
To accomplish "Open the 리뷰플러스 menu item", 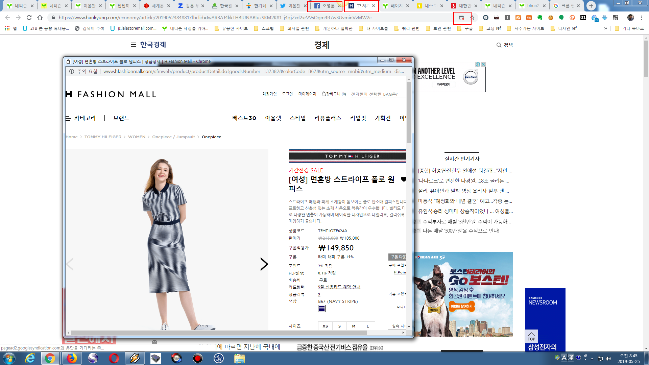I will tap(328, 118).
